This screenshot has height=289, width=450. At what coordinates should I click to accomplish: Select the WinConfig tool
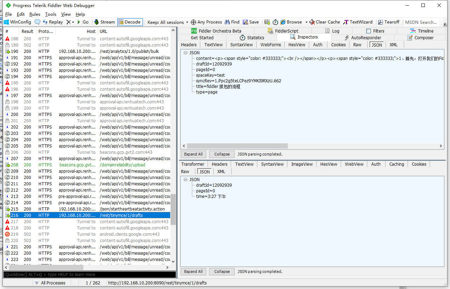pos(17,22)
